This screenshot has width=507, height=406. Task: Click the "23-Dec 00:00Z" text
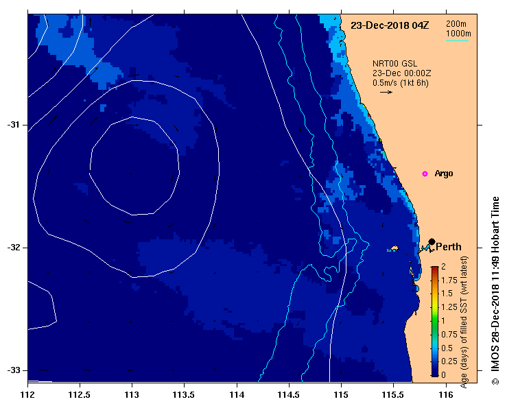point(401,73)
